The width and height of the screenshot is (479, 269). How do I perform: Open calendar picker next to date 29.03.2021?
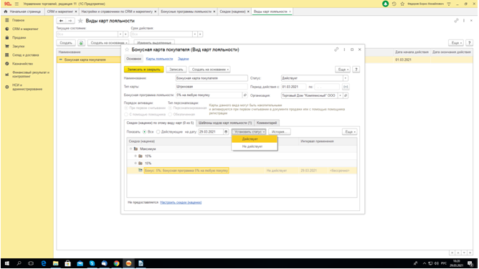click(226, 132)
